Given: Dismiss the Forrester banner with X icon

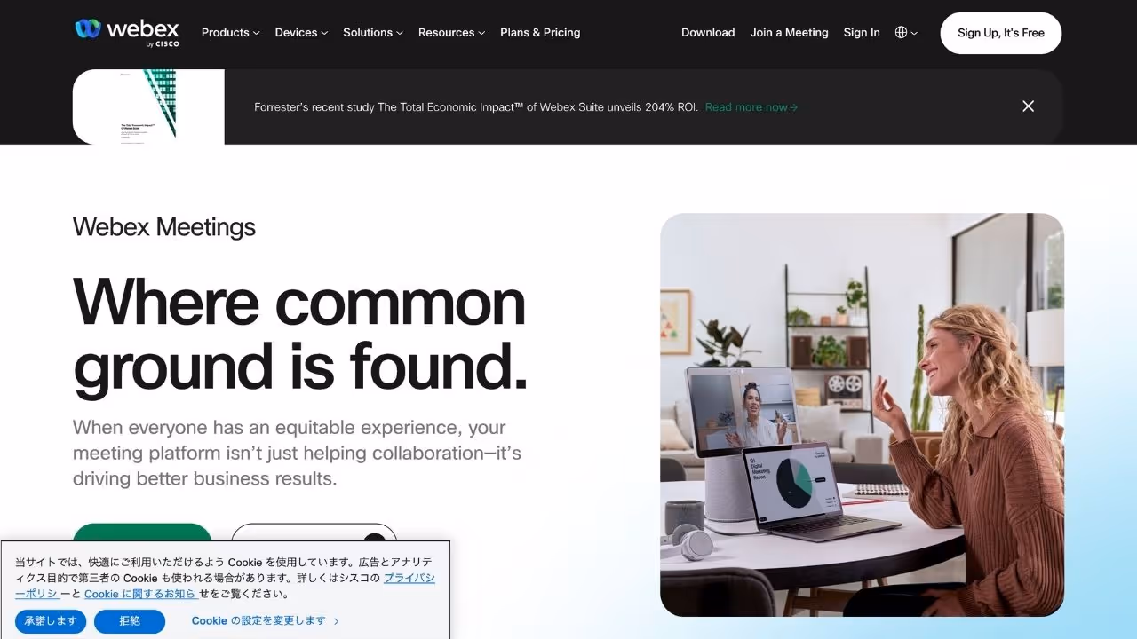Looking at the screenshot, I should pos(1028,106).
